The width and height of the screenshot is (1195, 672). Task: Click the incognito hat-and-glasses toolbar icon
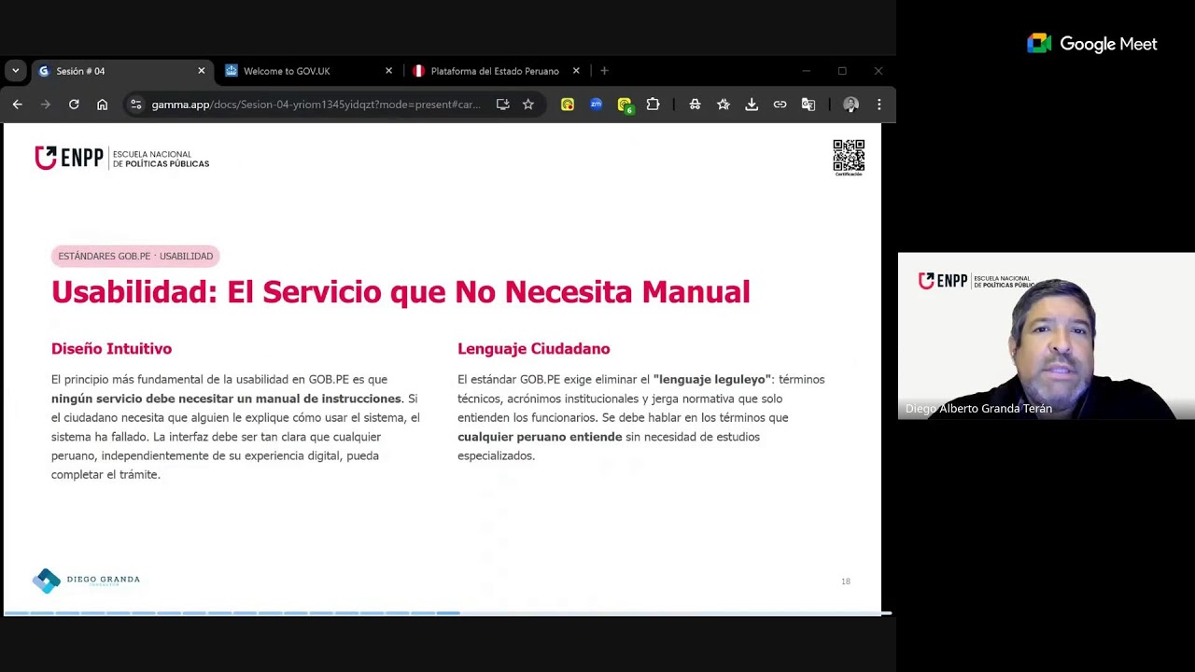point(695,105)
